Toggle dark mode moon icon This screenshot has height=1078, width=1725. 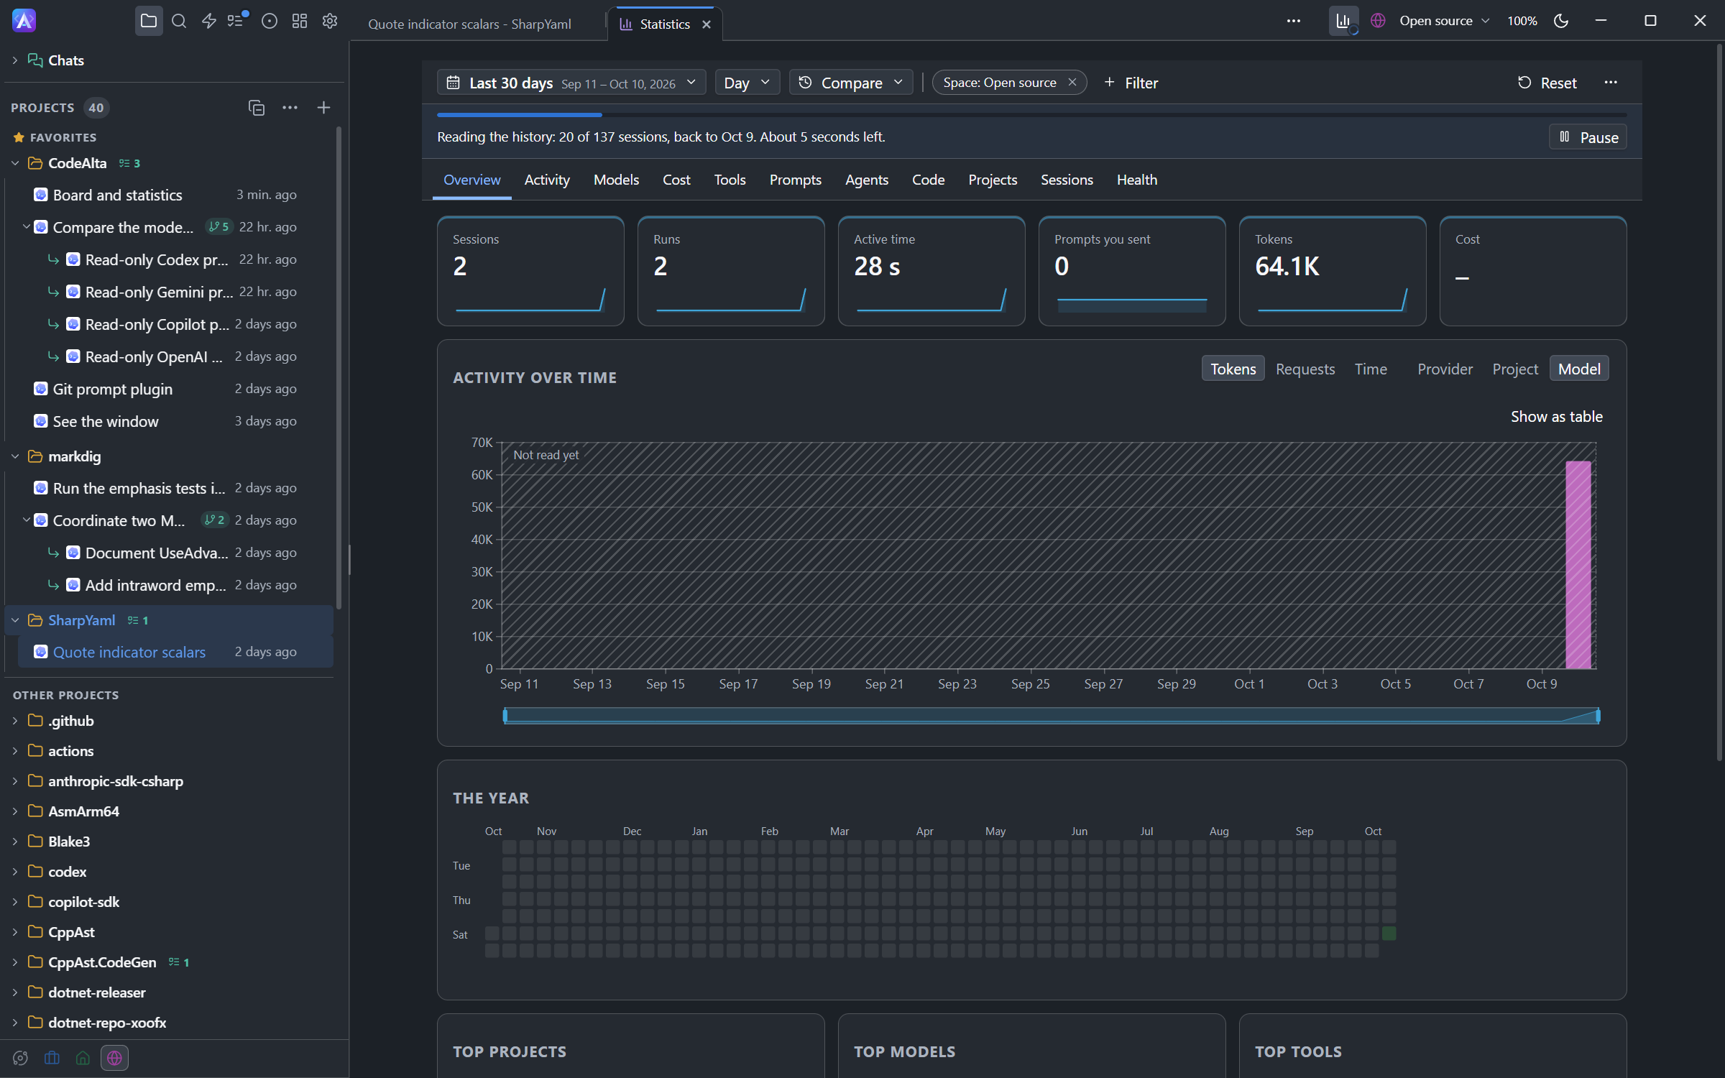pos(1560,22)
